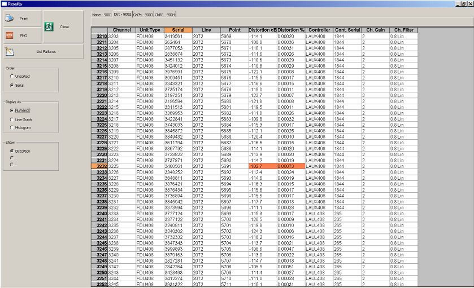Click the highlighted Serial column header
The image size is (474, 288).
coord(178,30)
